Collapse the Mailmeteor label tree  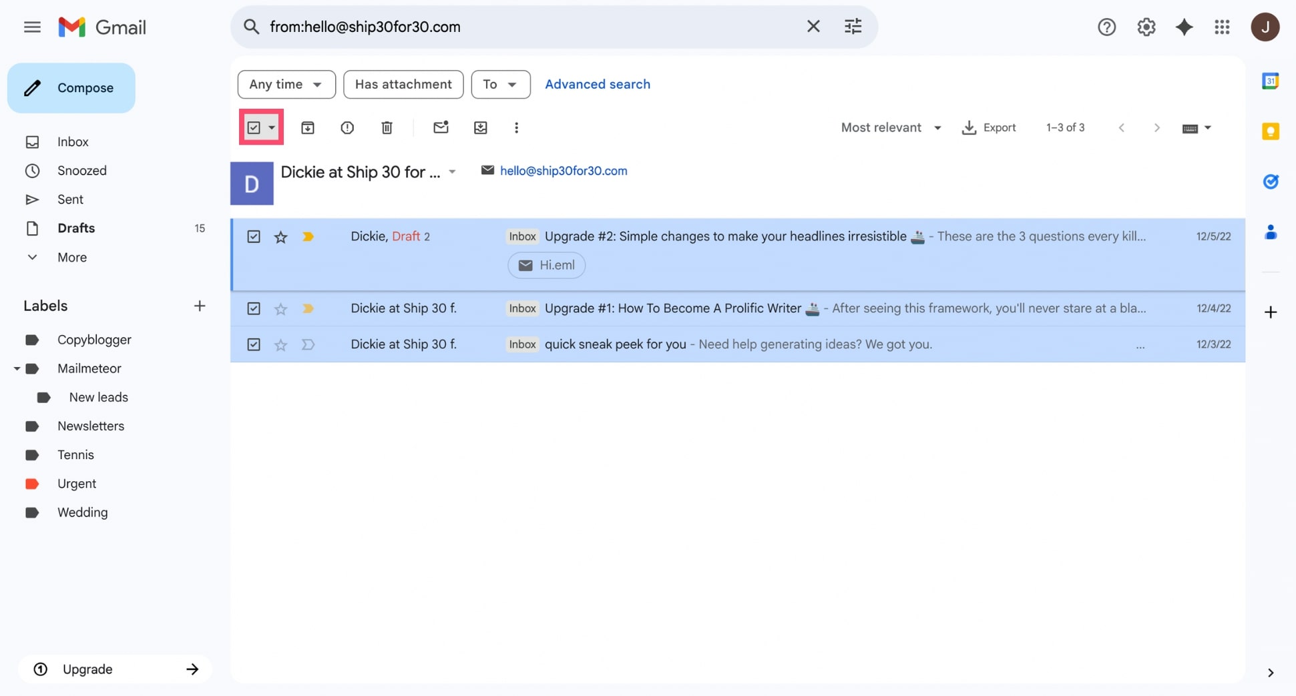pyautogui.click(x=17, y=368)
